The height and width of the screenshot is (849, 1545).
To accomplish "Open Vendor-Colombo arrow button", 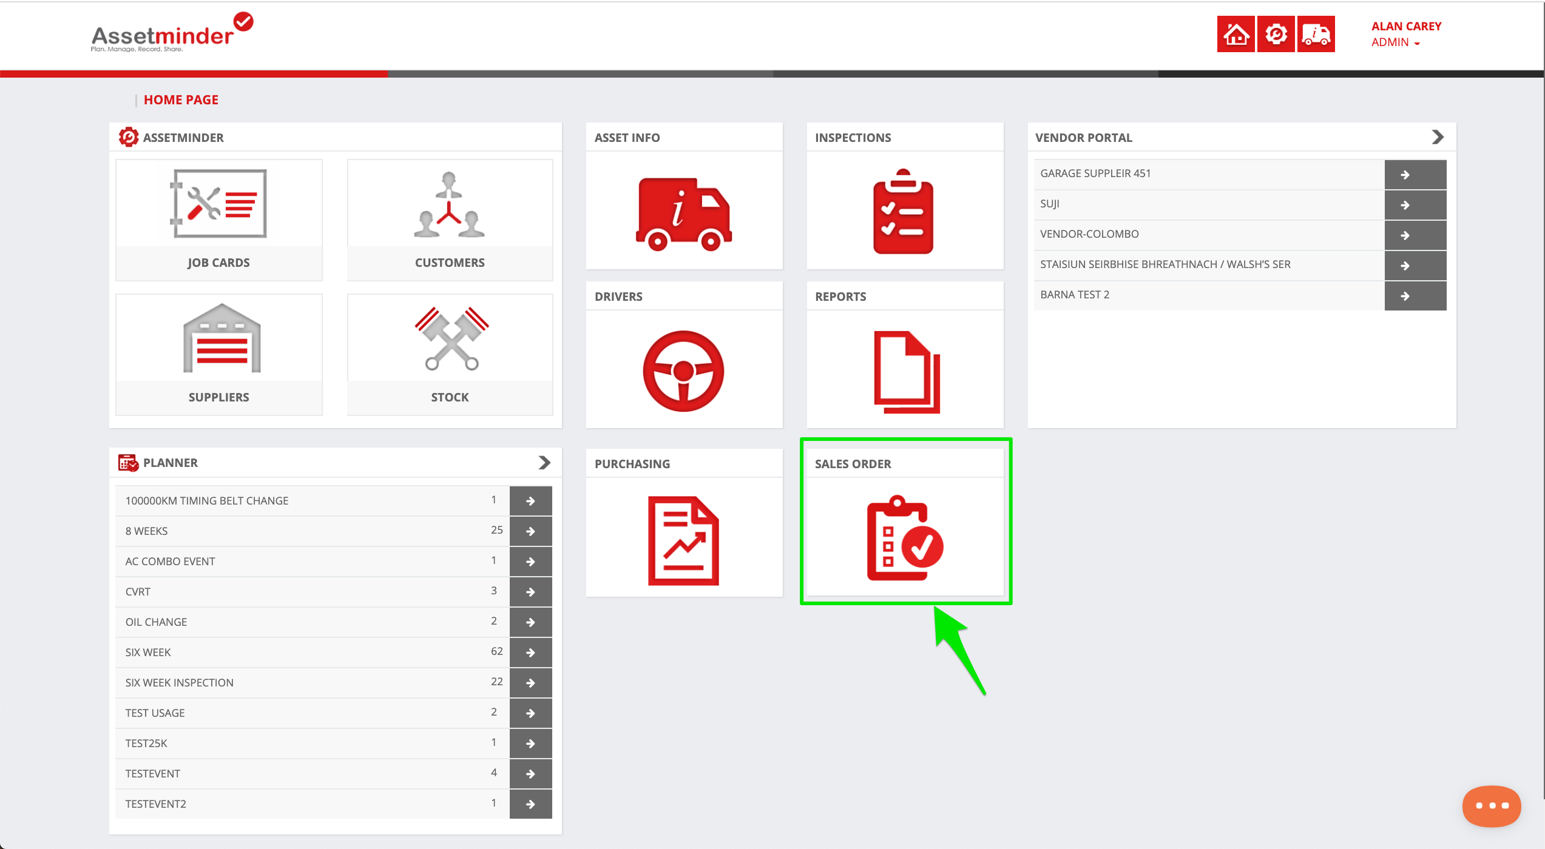I will [x=1415, y=235].
